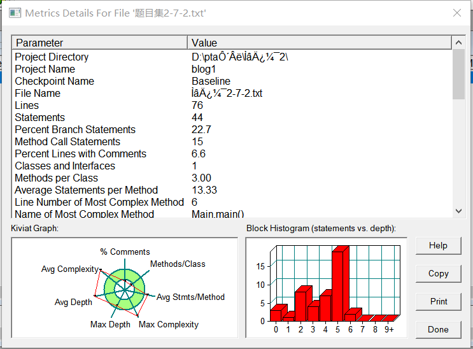Print the metrics details

tap(439, 302)
